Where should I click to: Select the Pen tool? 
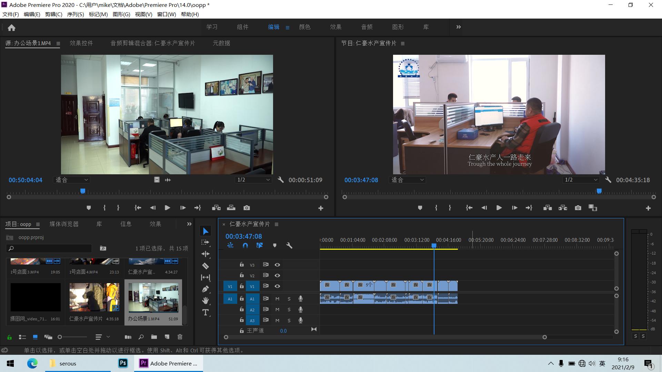(x=205, y=289)
